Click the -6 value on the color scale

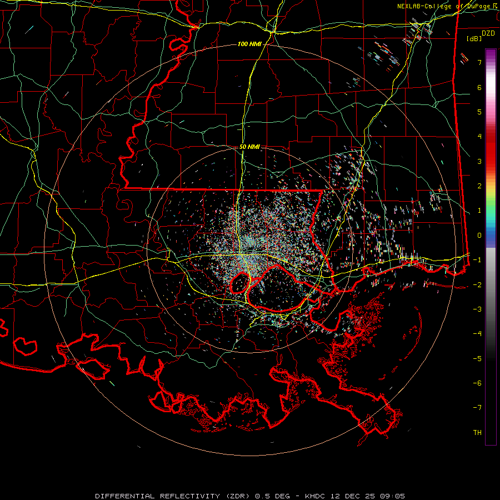(x=477, y=383)
